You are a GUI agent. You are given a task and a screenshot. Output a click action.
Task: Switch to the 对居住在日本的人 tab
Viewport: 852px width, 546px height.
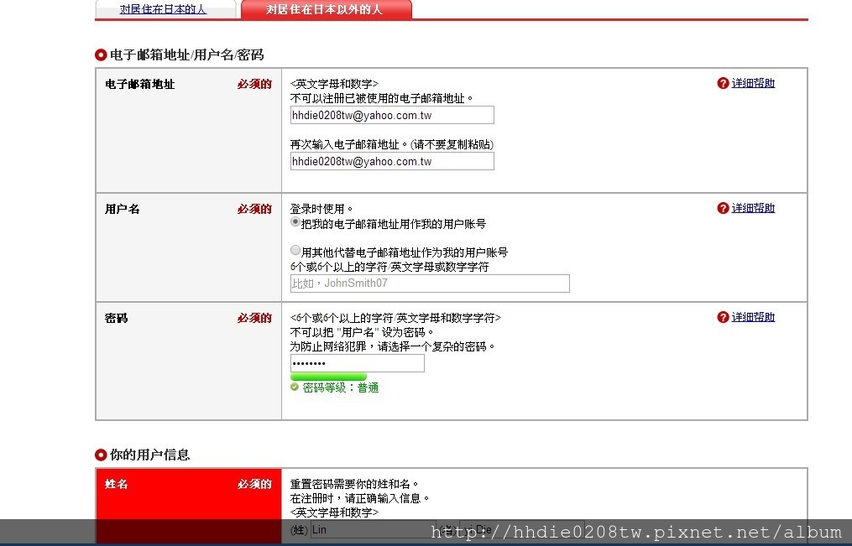point(163,9)
